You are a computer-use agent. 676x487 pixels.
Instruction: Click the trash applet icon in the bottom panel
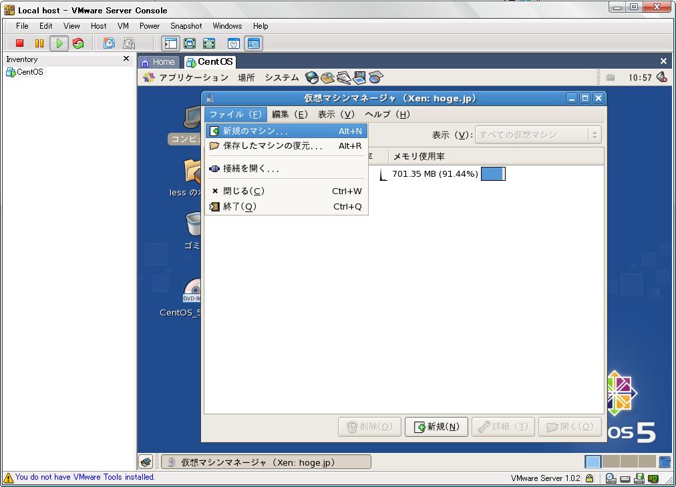pos(665,462)
